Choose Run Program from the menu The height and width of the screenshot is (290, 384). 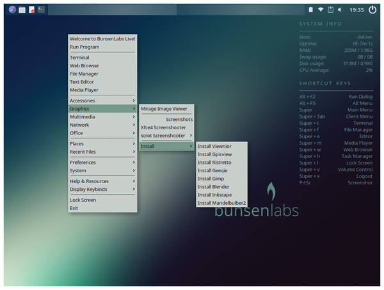[102, 47]
